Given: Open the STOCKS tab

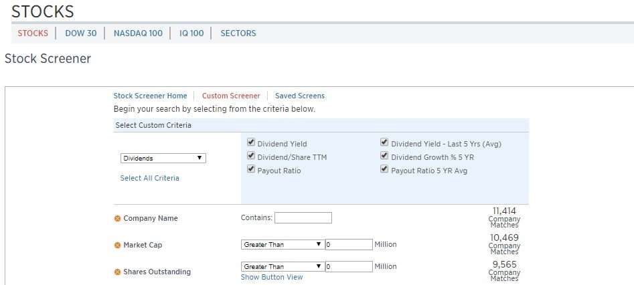Looking at the screenshot, I should (33, 33).
